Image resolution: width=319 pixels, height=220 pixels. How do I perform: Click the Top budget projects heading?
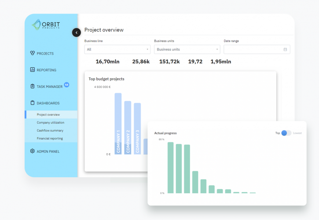coord(106,79)
